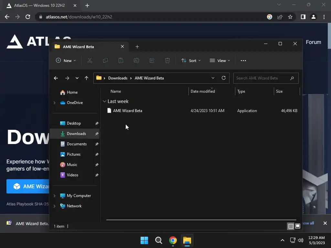Click the Google icon in address bar
Screen dimensions: 331x248
pyautogui.click(x=270, y=17)
